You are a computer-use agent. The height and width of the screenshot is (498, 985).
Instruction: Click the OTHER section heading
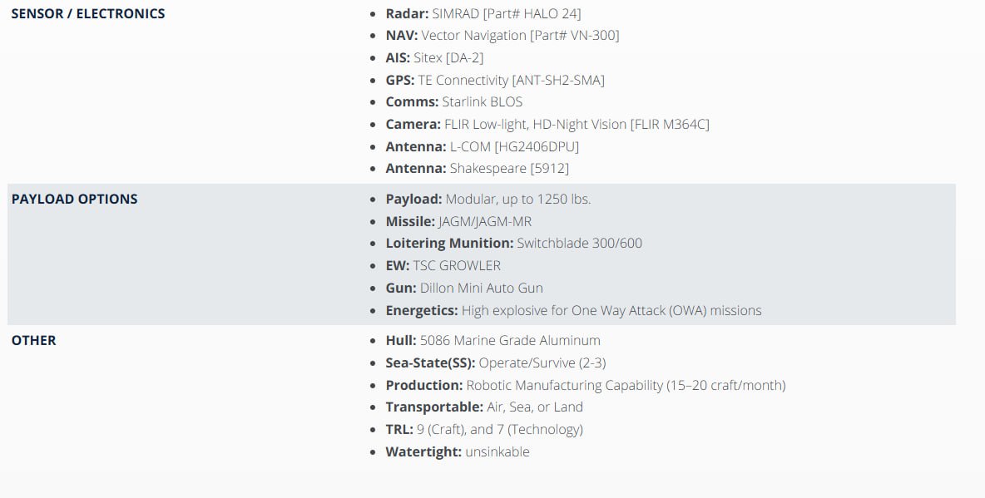coord(34,340)
